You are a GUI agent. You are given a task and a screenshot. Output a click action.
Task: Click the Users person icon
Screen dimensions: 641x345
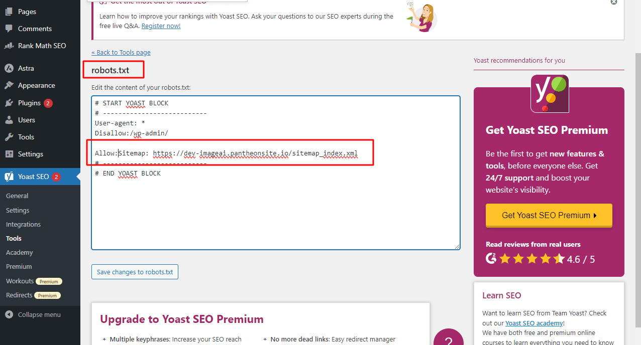pos(9,120)
